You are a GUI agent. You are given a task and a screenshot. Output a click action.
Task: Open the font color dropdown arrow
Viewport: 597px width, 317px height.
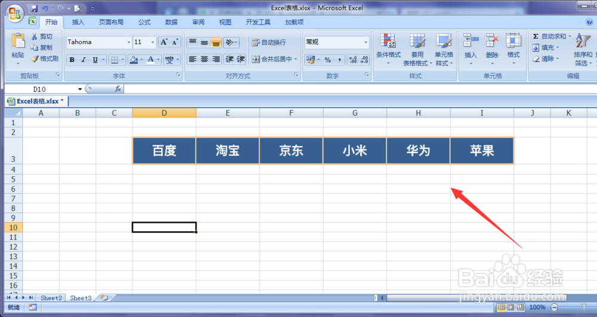[x=159, y=60]
